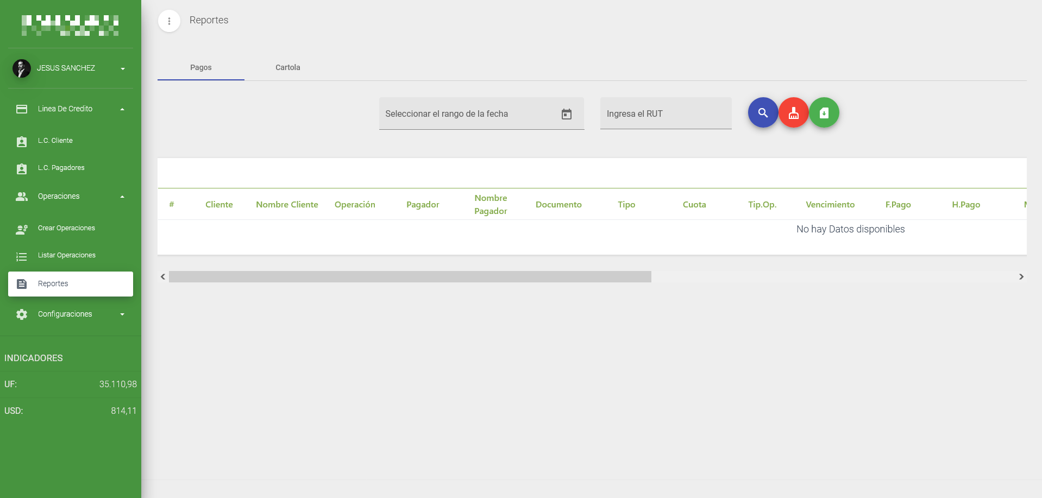This screenshot has height=498, width=1042.
Task: Go to L.C. Pagadores page
Action: [x=61, y=168]
